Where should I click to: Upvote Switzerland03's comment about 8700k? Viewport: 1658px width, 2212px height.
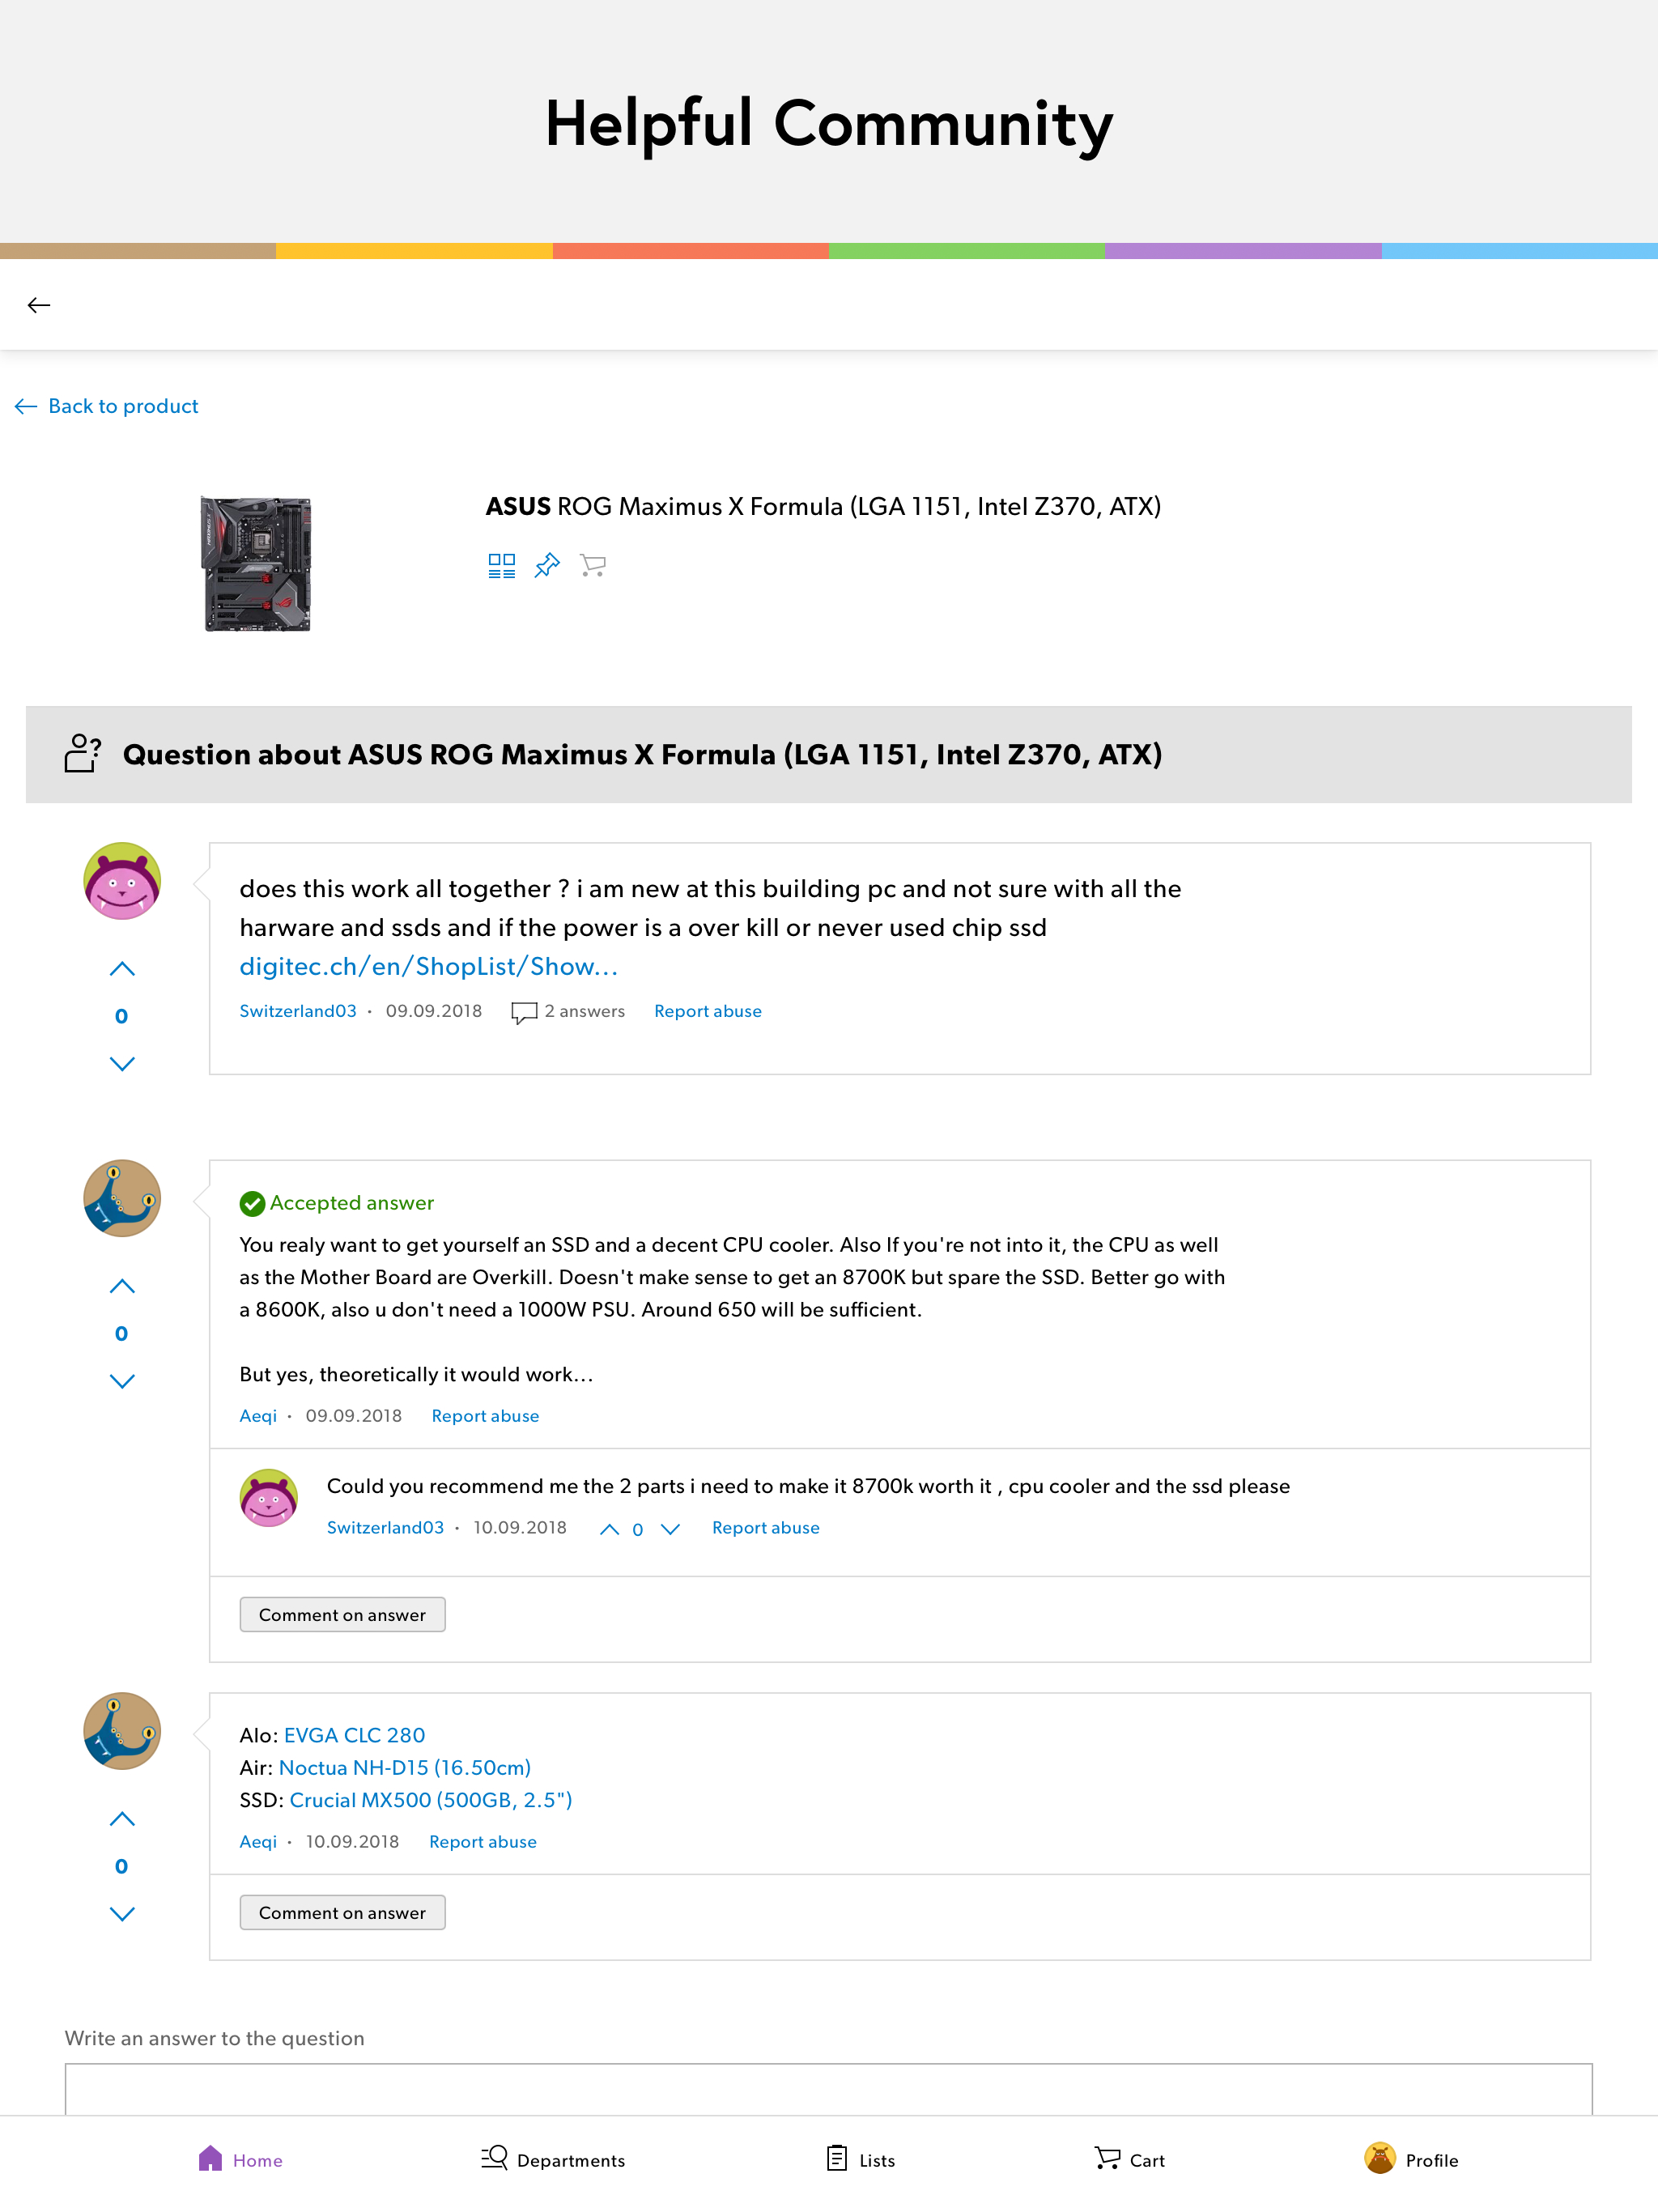(609, 1529)
